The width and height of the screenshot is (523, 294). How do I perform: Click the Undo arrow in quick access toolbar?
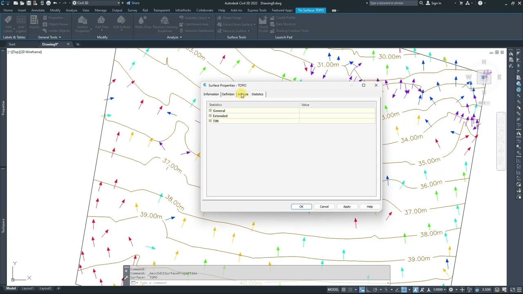(x=55, y=3)
